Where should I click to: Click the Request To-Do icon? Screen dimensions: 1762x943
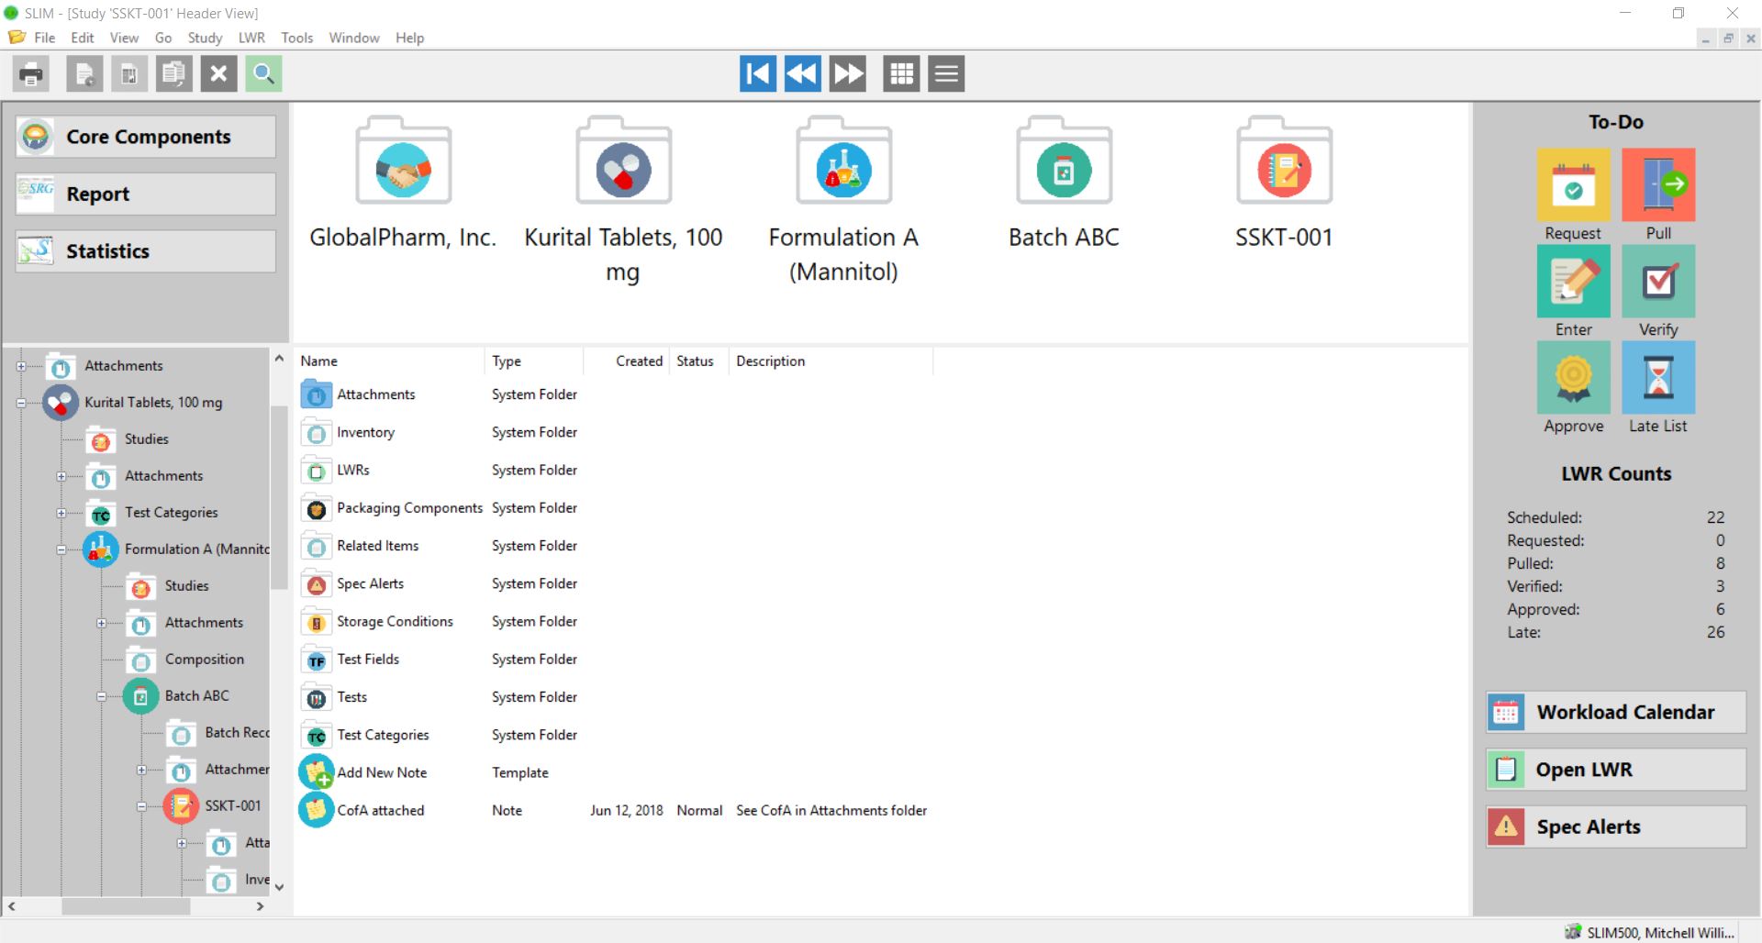[x=1574, y=184]
